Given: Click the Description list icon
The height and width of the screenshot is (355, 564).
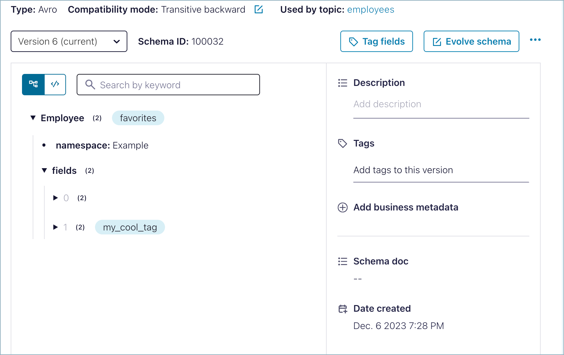Looking at the screenshot, I should click(343, 83).
